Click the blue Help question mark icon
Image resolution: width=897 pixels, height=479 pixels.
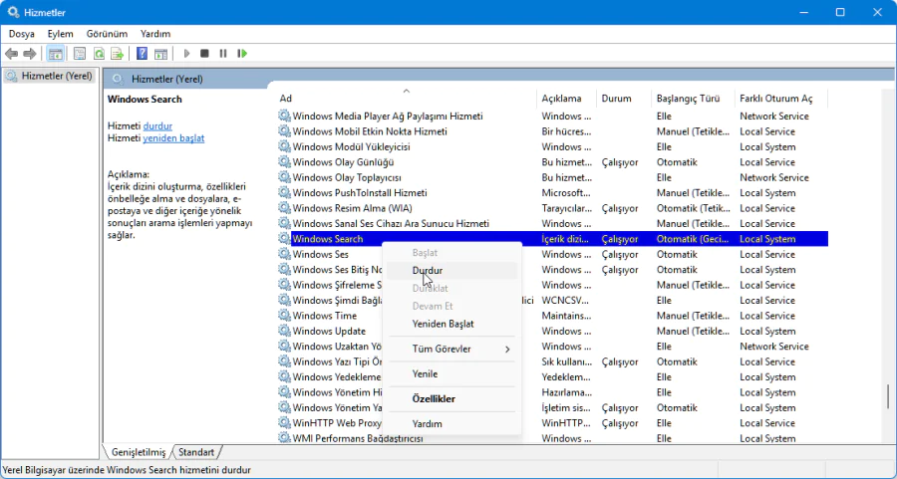click(142, 54)
